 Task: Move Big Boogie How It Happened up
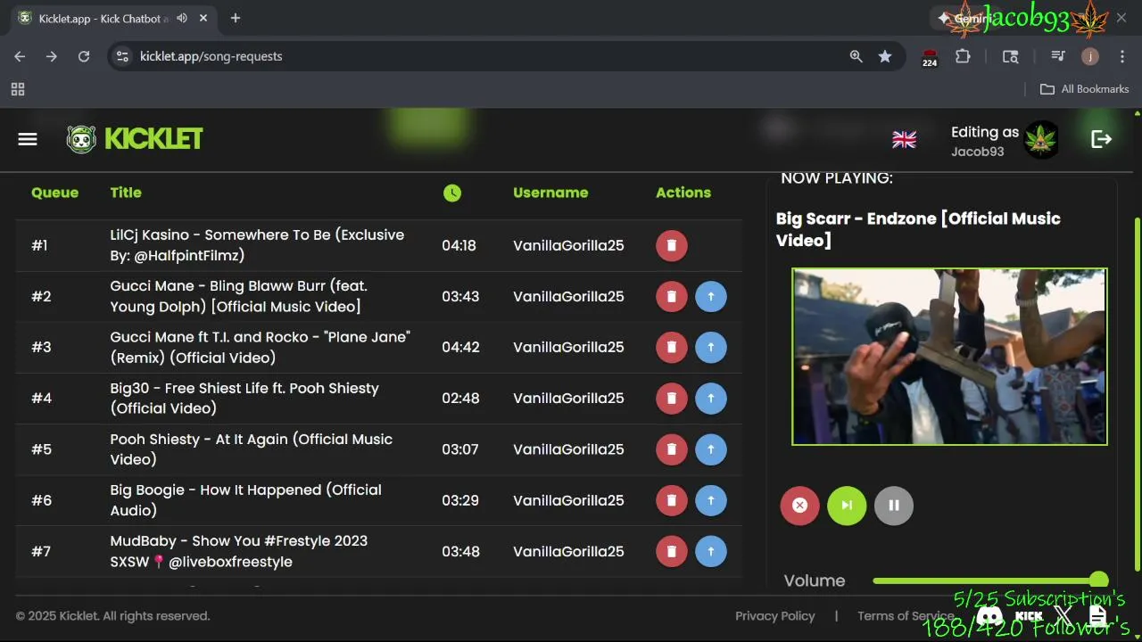coord(711,500)
